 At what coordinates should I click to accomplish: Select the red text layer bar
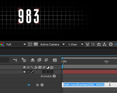(90, 72)
